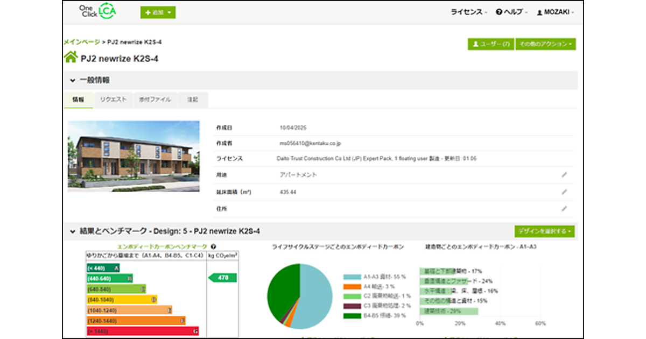Screen dimensions: 646x339
Task: Open the 注記 tab
Action: 192,100
